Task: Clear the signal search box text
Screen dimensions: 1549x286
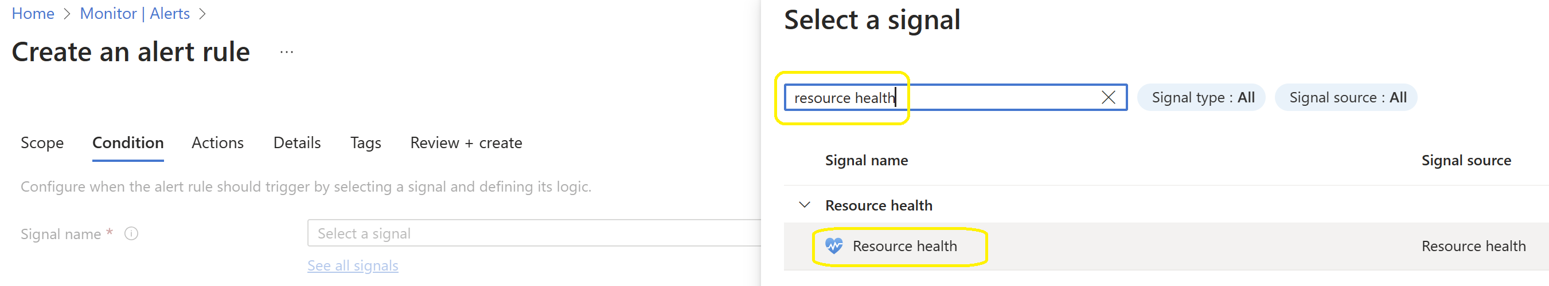Action: [x=1107, y=97]
